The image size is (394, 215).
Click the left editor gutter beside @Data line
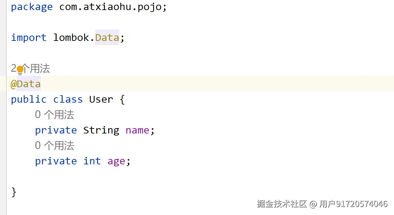[3, 84]
